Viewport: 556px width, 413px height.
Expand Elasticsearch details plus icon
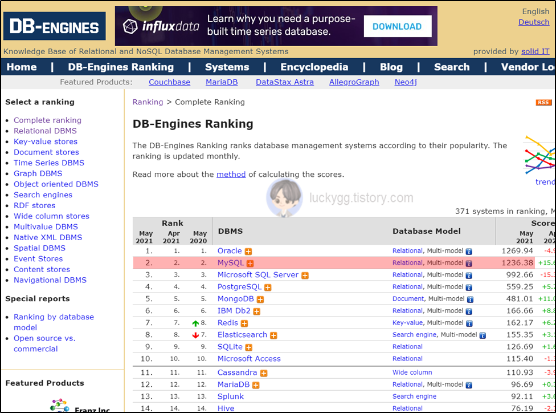point(274,335)
